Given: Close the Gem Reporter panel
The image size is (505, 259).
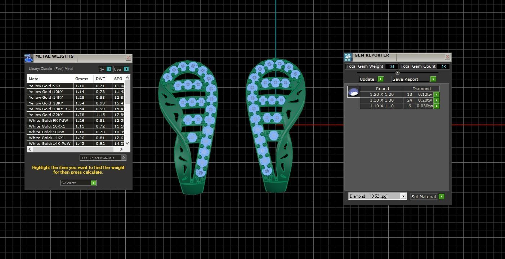Looking at the screenshot, I should [447, 57].
